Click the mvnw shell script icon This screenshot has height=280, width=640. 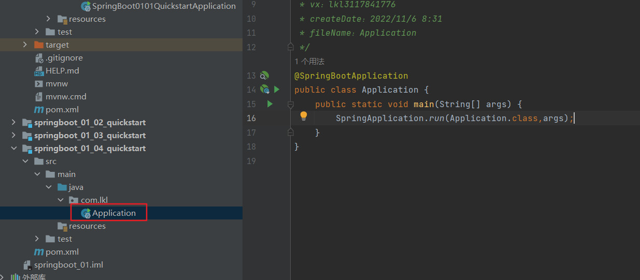point(39,84)
